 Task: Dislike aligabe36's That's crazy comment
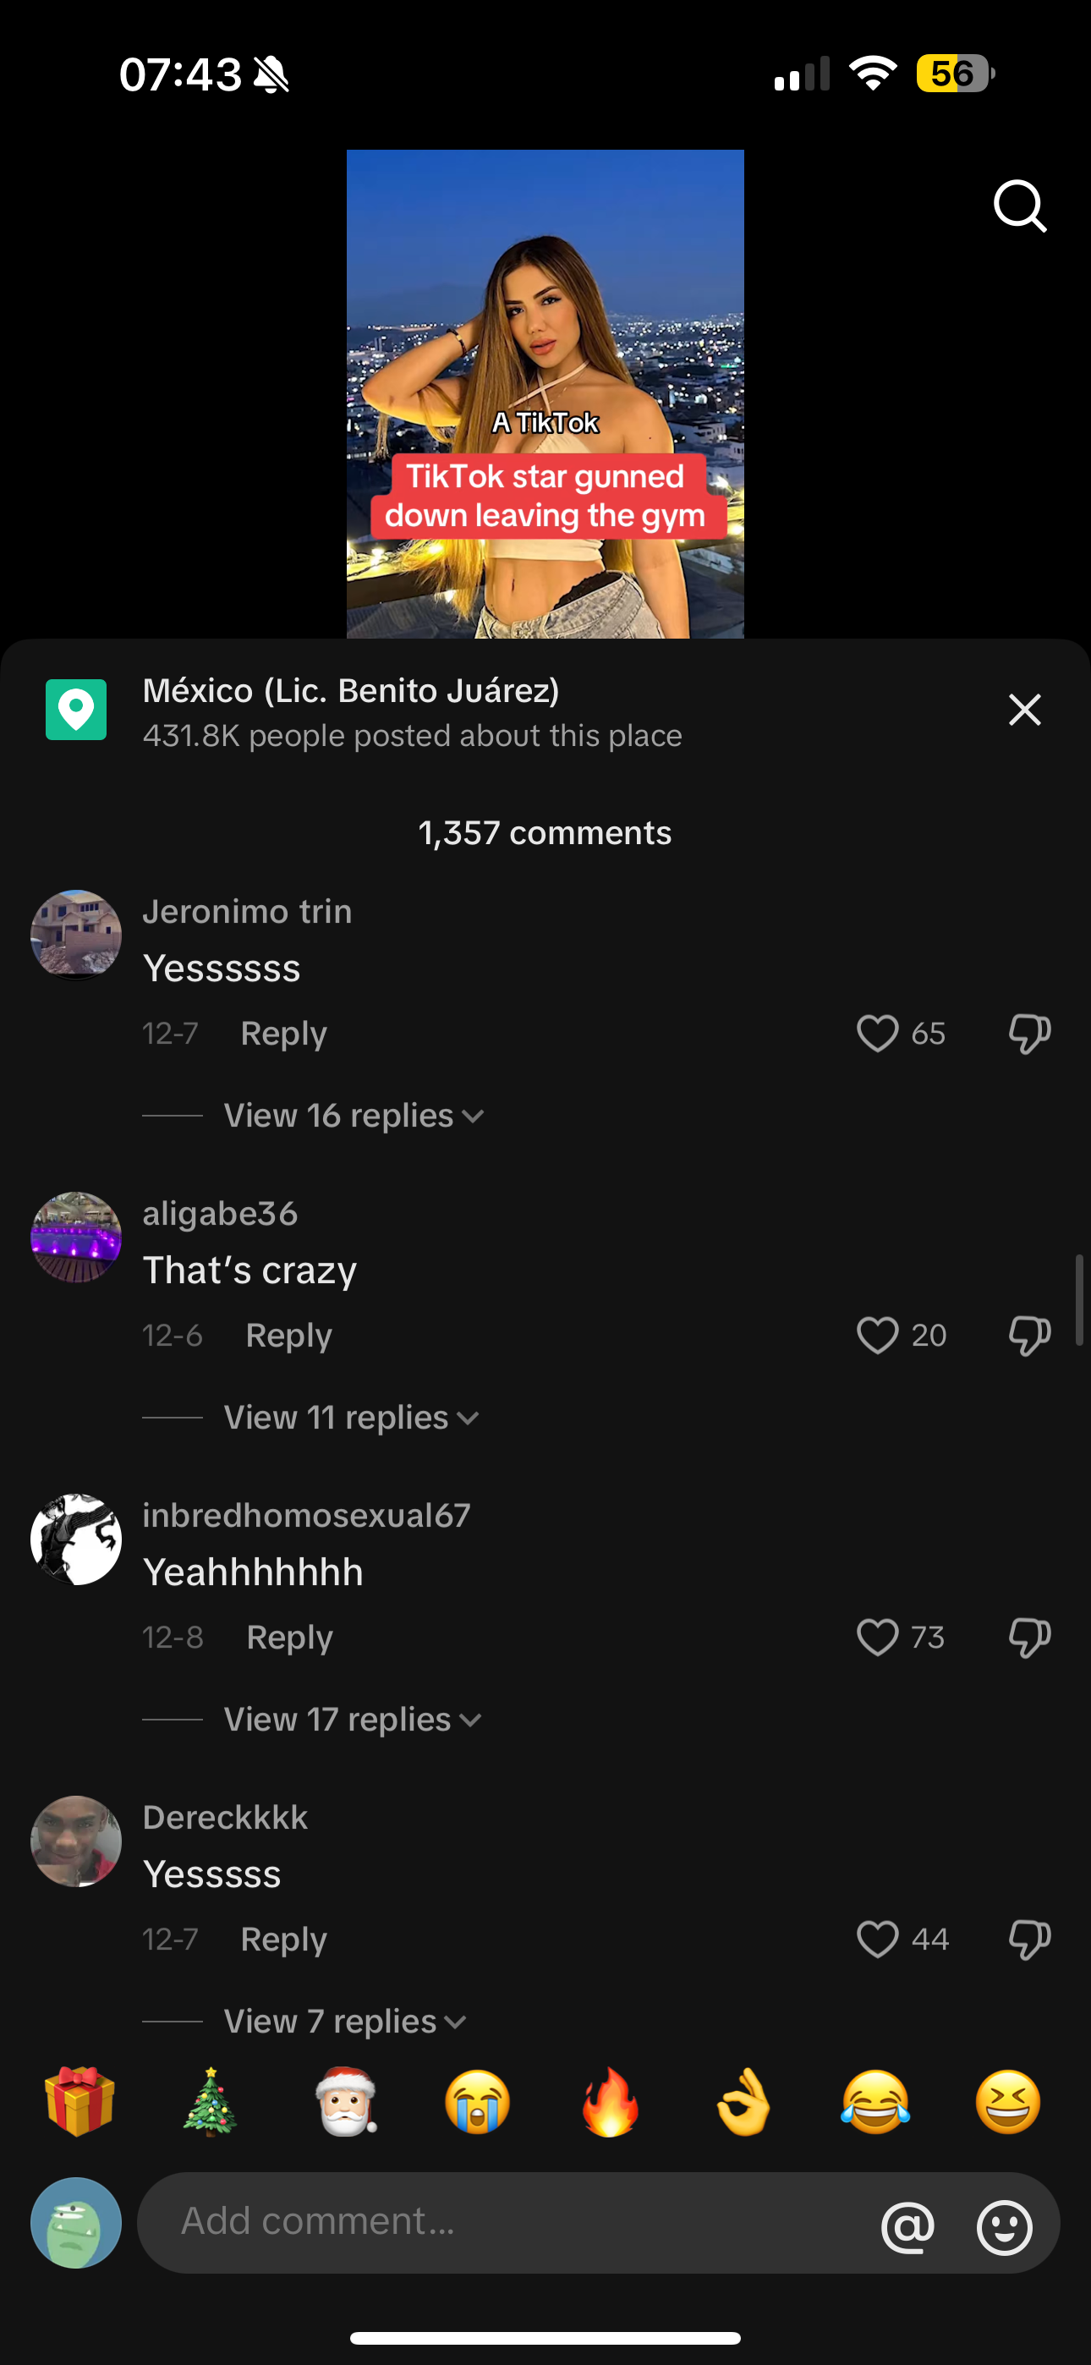tap(1029, 1336)
